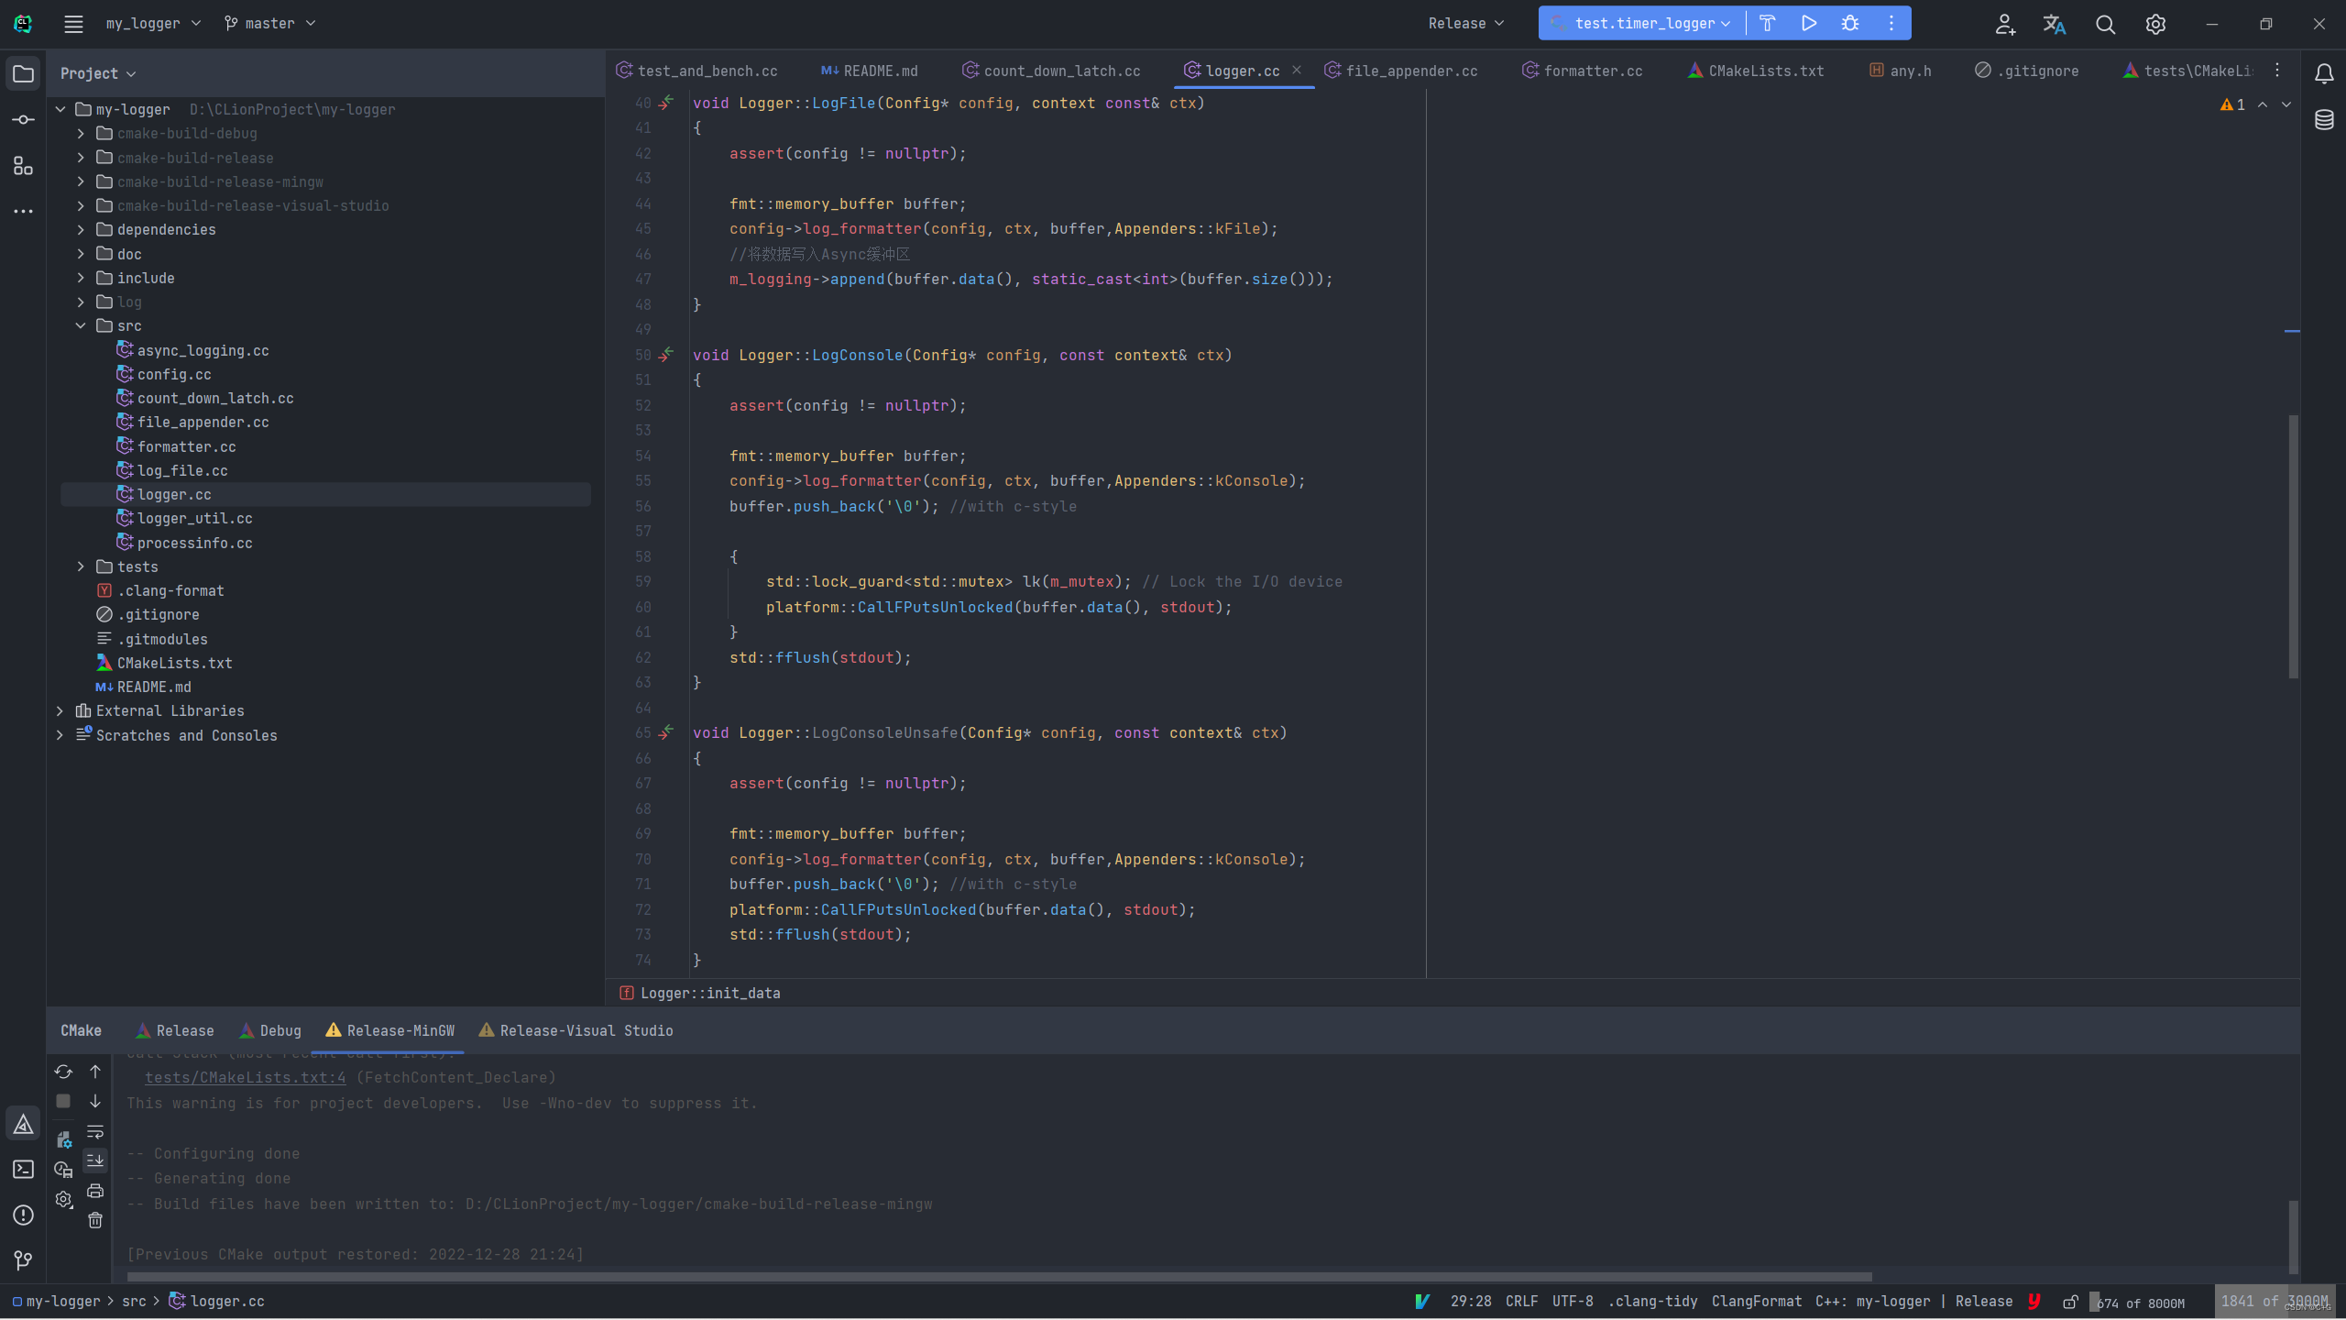
Task: Run test.timer_logger configuration
Action: (x=1809, y=24)
